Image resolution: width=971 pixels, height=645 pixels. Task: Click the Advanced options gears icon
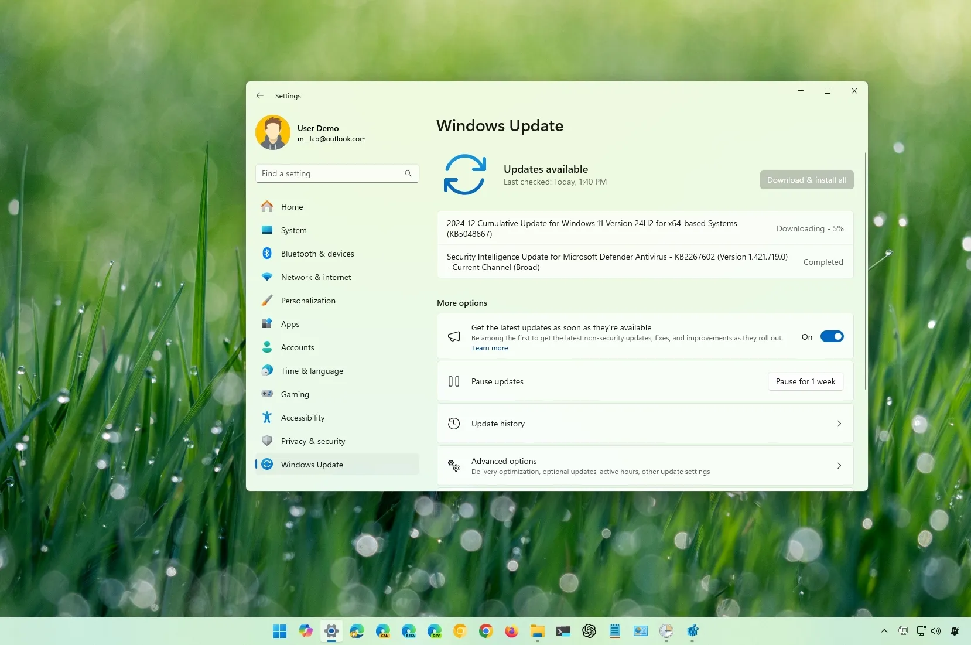click(x=454, y=466)
